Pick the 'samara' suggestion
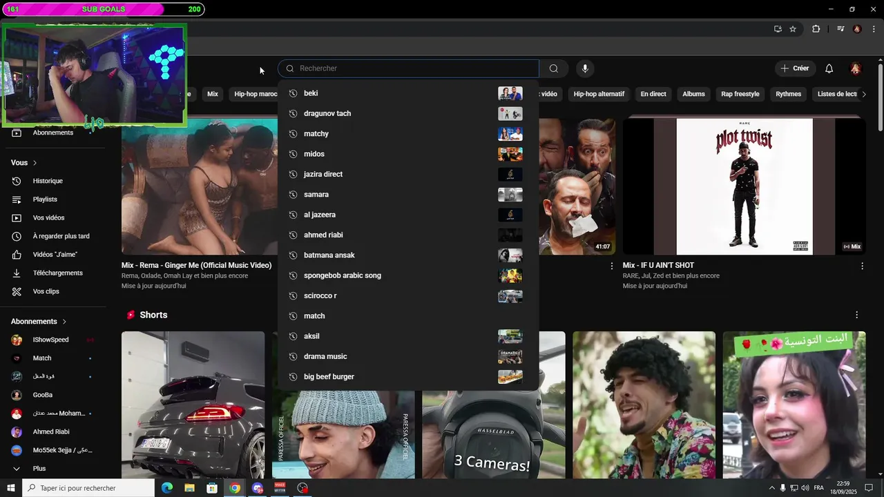 click(x=408, y=195)
